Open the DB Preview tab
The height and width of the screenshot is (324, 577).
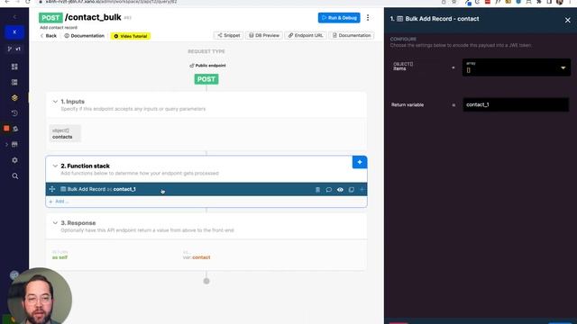tap(264, 35)
